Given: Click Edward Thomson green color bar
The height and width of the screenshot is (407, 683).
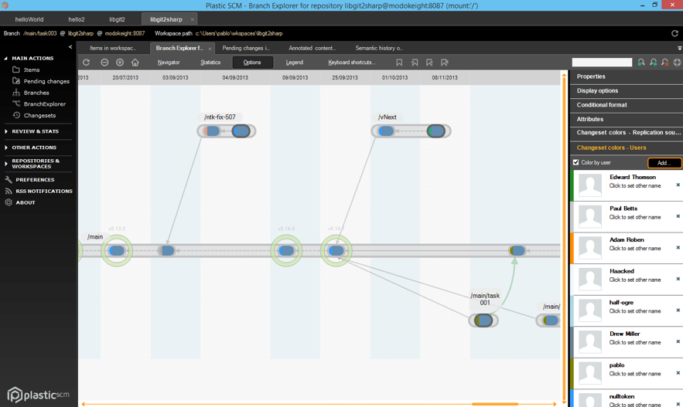Looking at the screenshot, I should tap(572, 185).
